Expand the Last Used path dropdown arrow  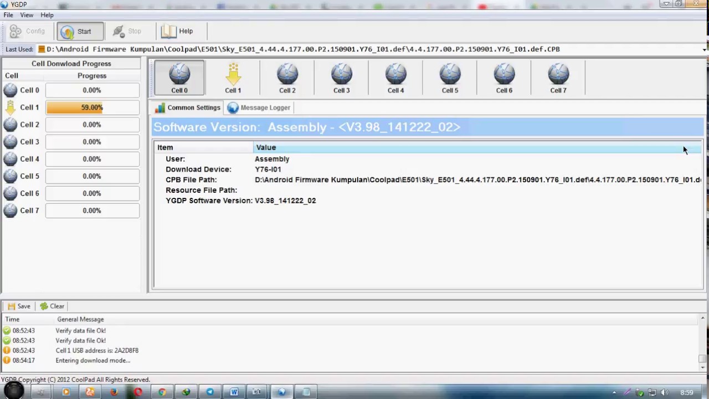(704, 49)
